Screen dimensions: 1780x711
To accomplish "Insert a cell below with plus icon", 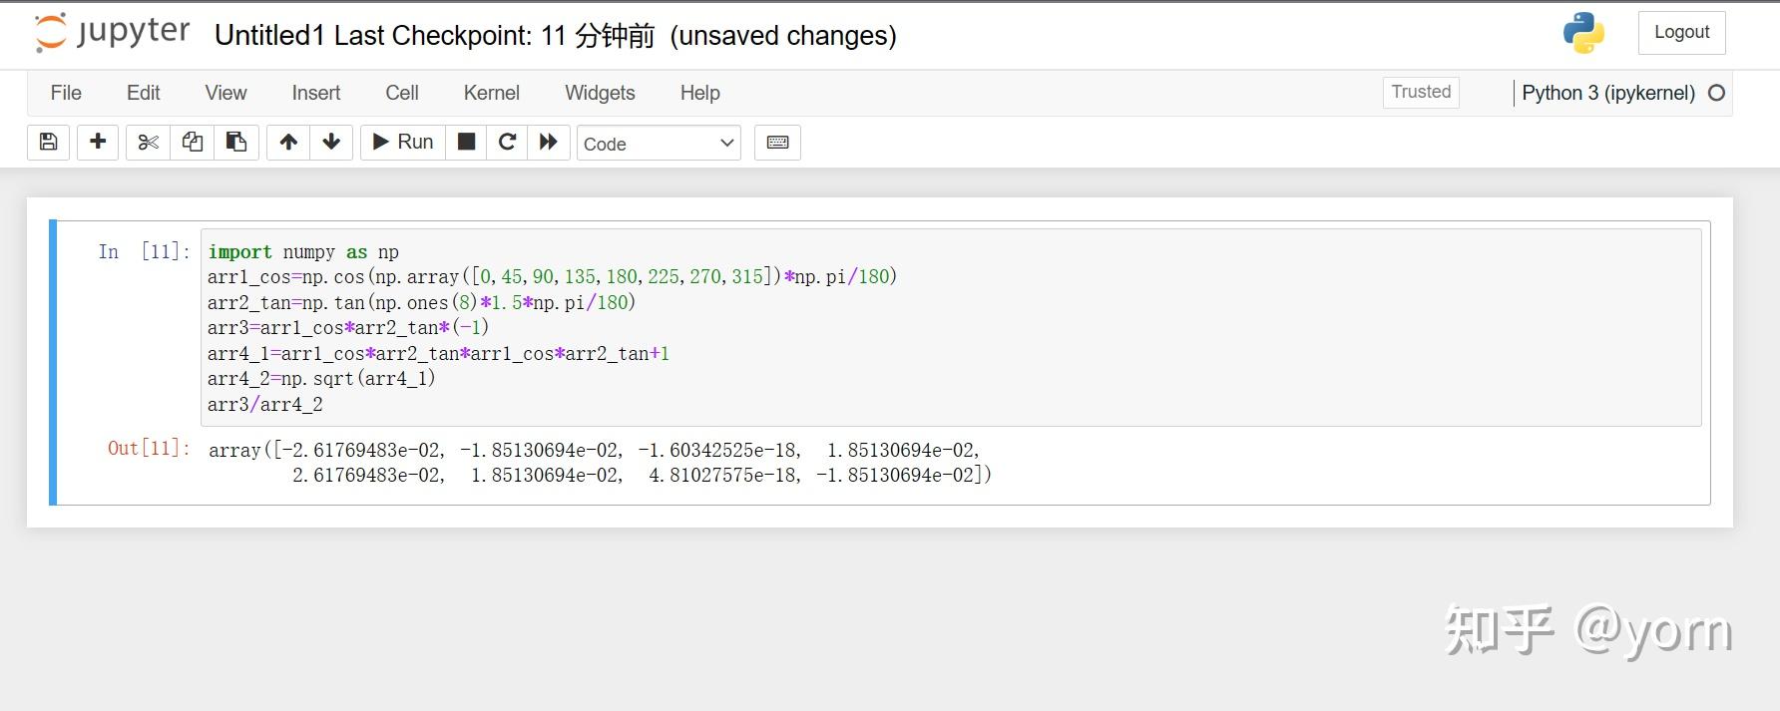I will (x=98, y=143).
